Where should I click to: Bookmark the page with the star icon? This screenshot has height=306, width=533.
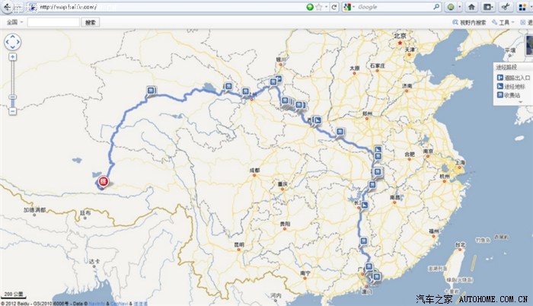tap(320, 7)
